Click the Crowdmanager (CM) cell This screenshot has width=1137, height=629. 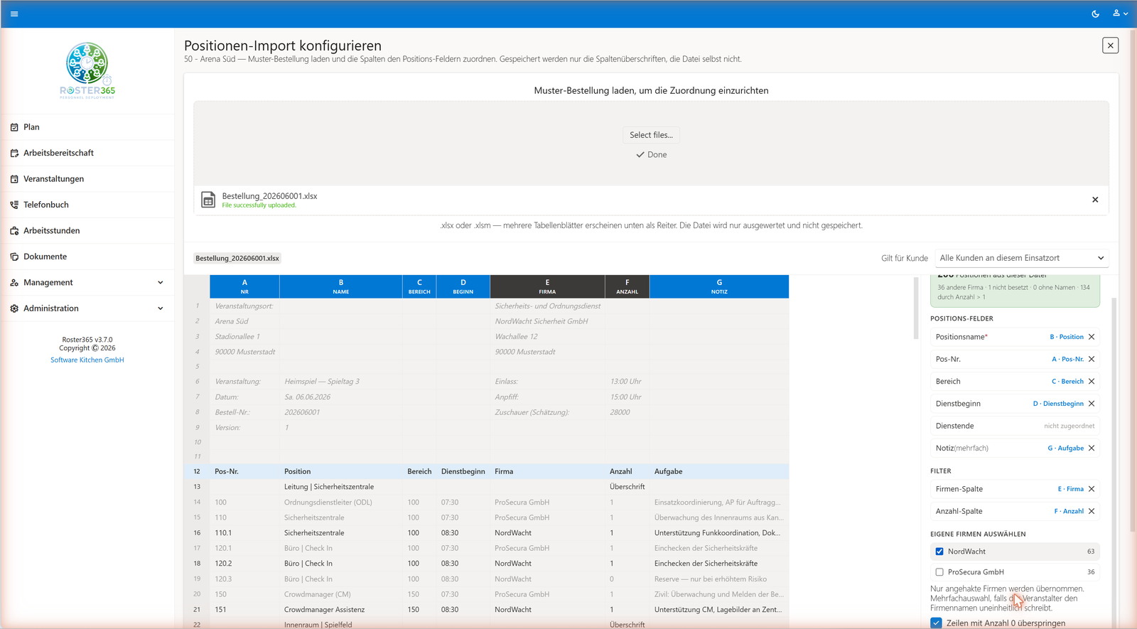coord(341,594)
